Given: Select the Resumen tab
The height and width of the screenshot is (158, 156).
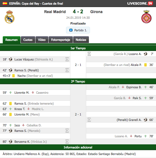Looking at the screenshot, I should point(11,40).
